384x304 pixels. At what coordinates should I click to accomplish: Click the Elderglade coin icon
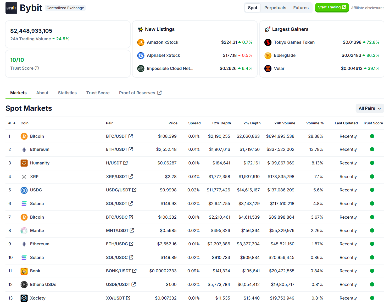click(x=268, y=55)
